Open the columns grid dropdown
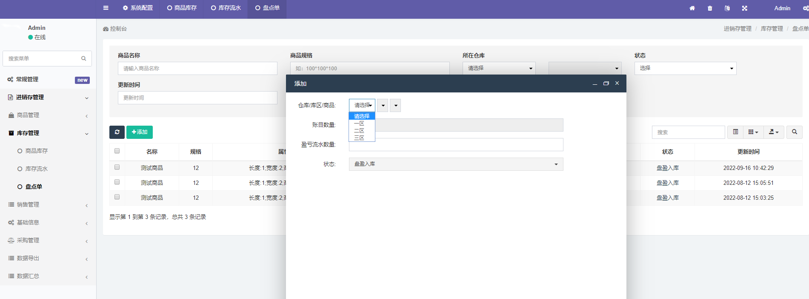Viewport: 809px width, 299px height. coord(753,132)
